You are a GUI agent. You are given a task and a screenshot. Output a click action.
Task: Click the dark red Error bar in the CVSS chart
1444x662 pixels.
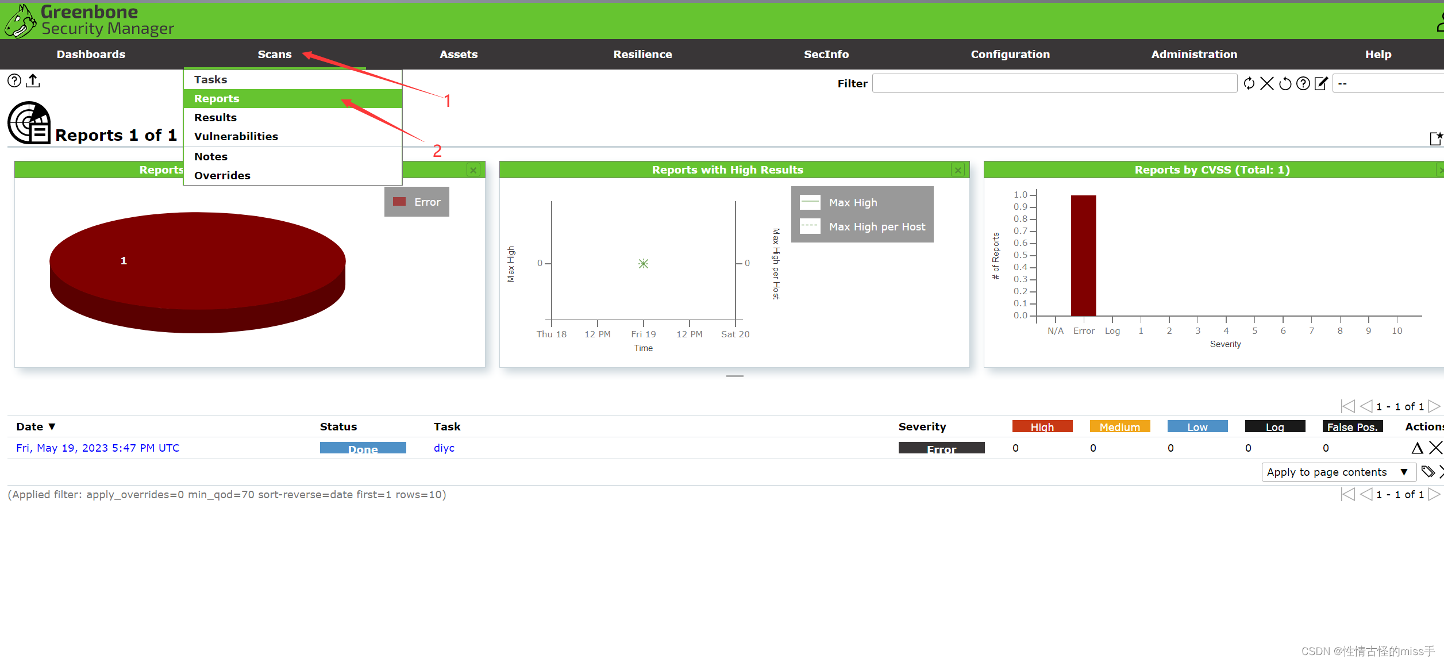click(x=1083, y=256)
